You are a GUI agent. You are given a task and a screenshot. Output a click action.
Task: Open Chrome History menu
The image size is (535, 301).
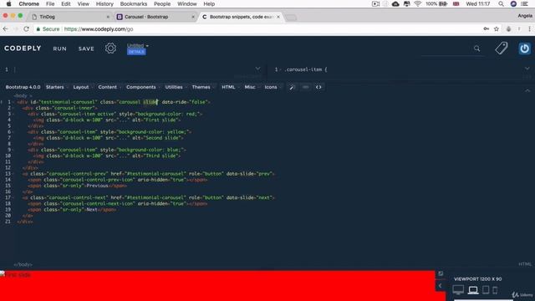[104, 3]
